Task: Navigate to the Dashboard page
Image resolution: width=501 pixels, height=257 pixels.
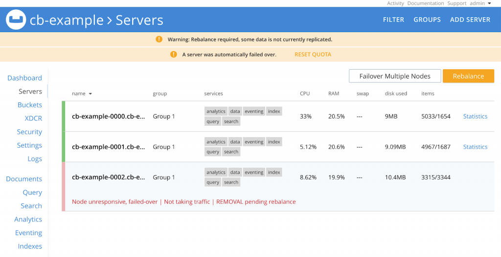Action: (24, 78)
